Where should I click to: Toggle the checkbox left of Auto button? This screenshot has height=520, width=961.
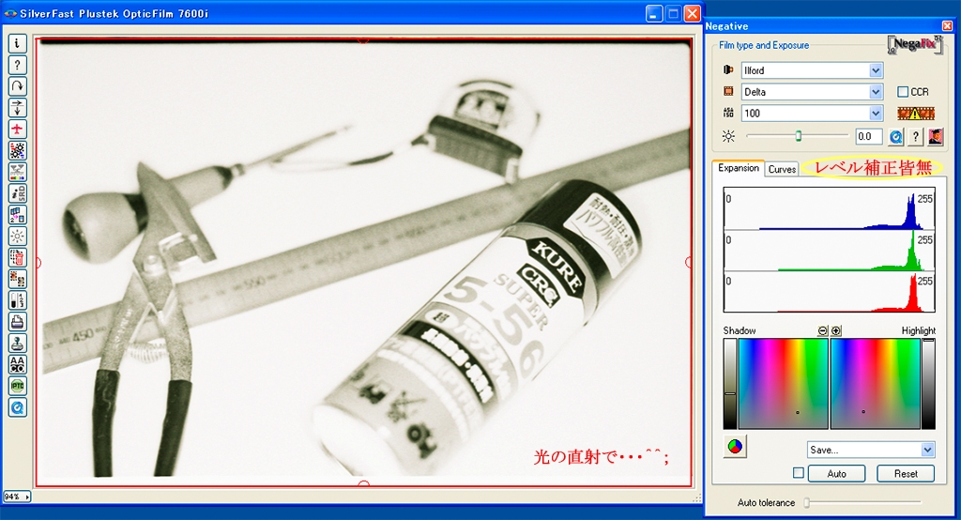coord(798,473)
